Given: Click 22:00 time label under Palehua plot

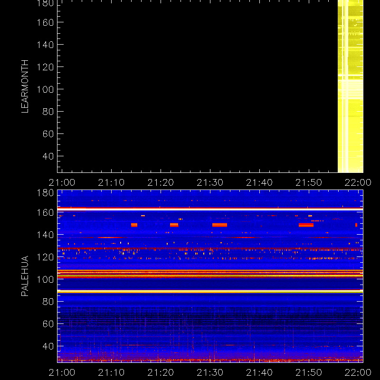Looking at the screenshot, I should [358, 372].
